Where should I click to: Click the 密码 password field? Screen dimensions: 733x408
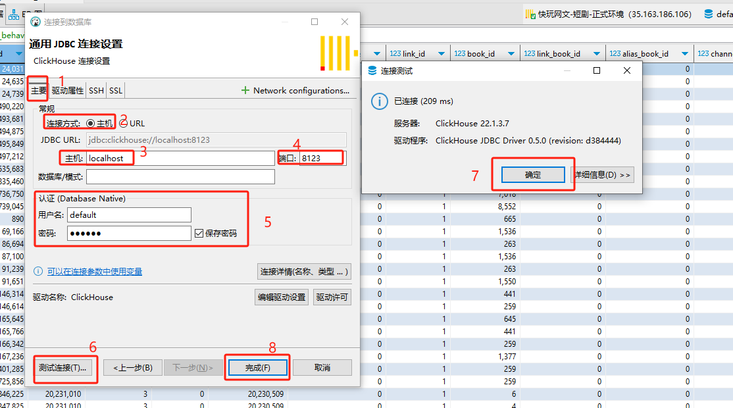click(129, 233)
